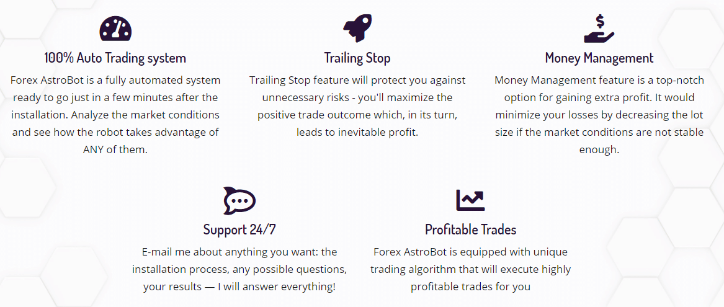Screen dimensions: 724x307
Task: Click the fully automated system description paragraph
Action: (115, 115)
